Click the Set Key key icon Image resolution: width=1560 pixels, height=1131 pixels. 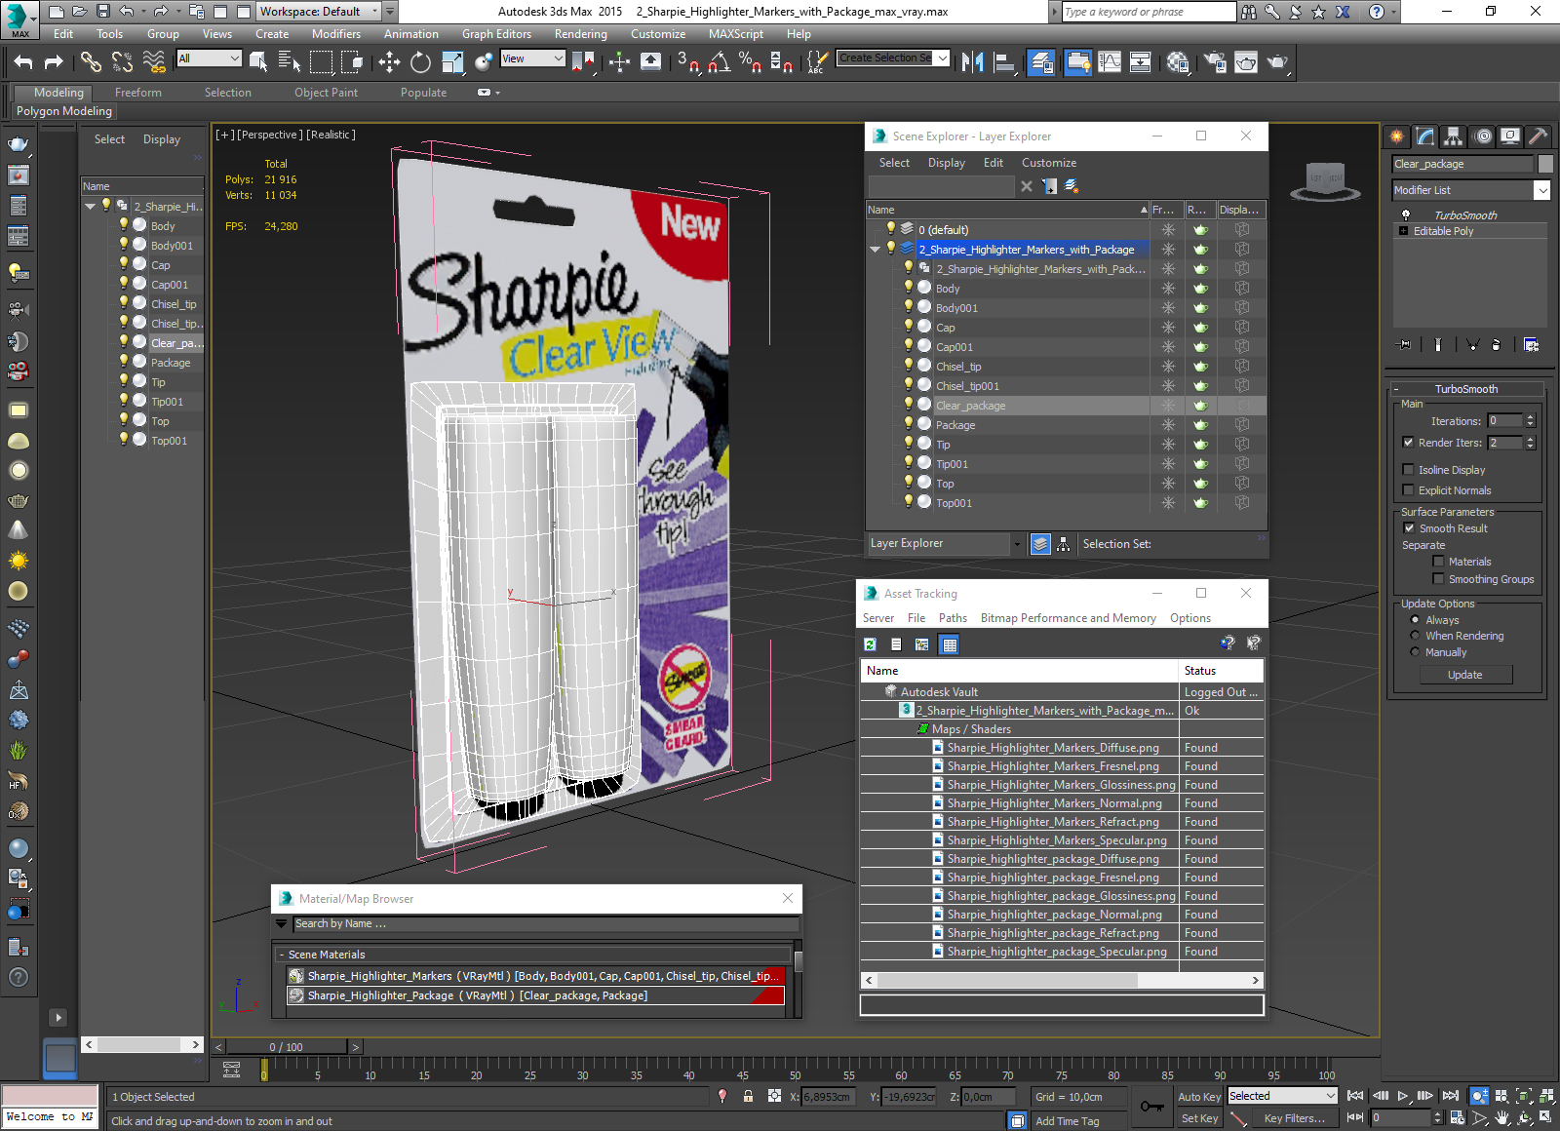point(1151,1107)
